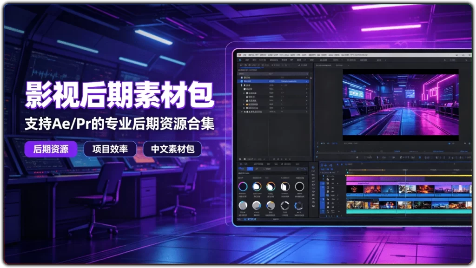Click the neon corridor preview in the monitor
Viewport: 476px width, 268px height.
(400, 105)
